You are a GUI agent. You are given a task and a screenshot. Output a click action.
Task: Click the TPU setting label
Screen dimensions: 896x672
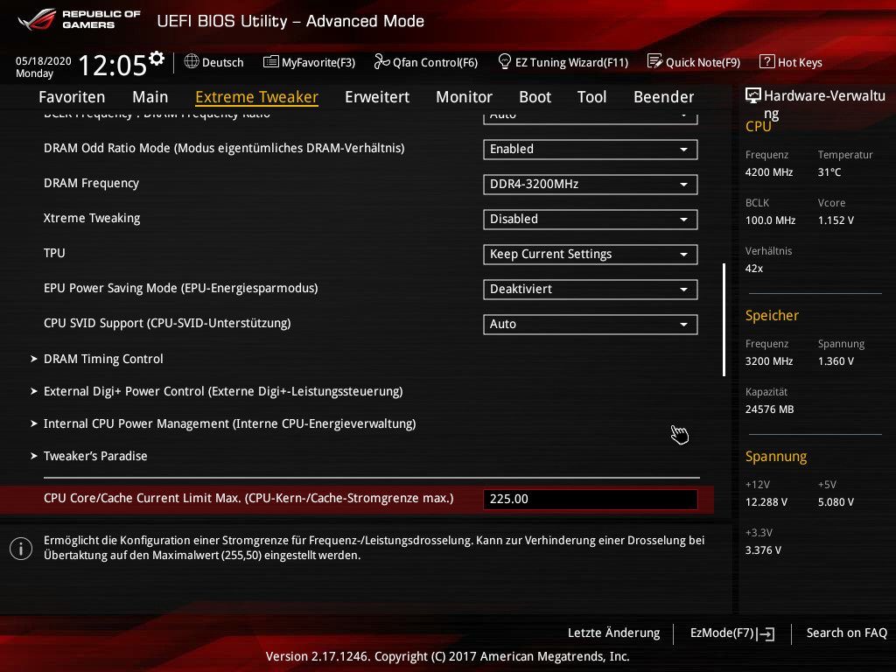coord(54,253)
